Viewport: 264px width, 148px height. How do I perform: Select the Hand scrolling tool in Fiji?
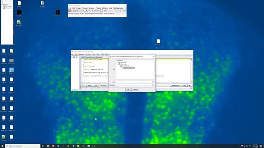click(98, 11)
